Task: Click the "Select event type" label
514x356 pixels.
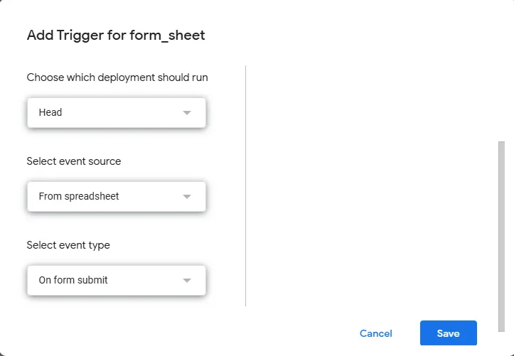Action: pyautogui.click(x=68, y=245)
